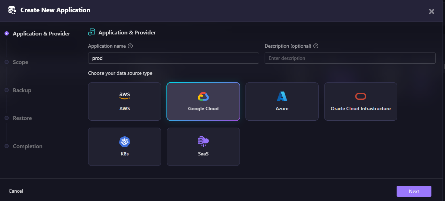Click the Restore step indicator dot
445x201 pixels.
pos(7,118)
